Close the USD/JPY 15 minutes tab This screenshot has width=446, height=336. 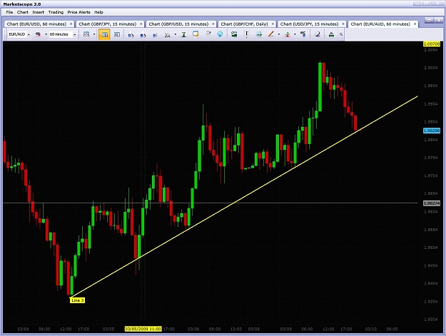click(x=343, y=24)
